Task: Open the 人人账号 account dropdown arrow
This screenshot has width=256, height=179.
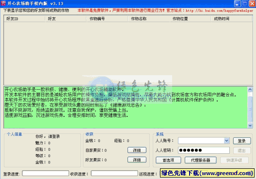Action: (226, 141)
